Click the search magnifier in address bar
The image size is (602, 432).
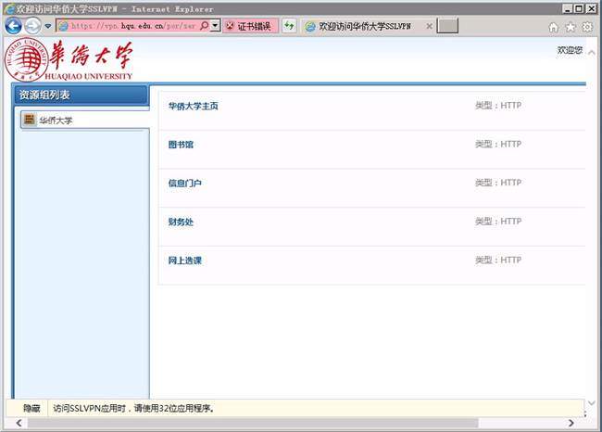pos(204,26)
